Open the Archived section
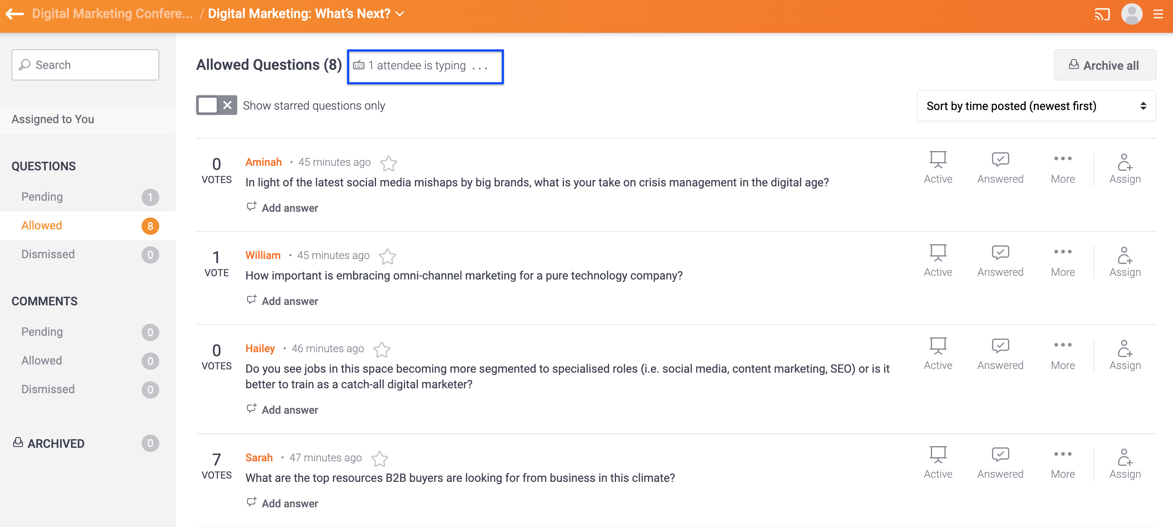Viewport: 1173px width, 527px height. coord(55,444)
